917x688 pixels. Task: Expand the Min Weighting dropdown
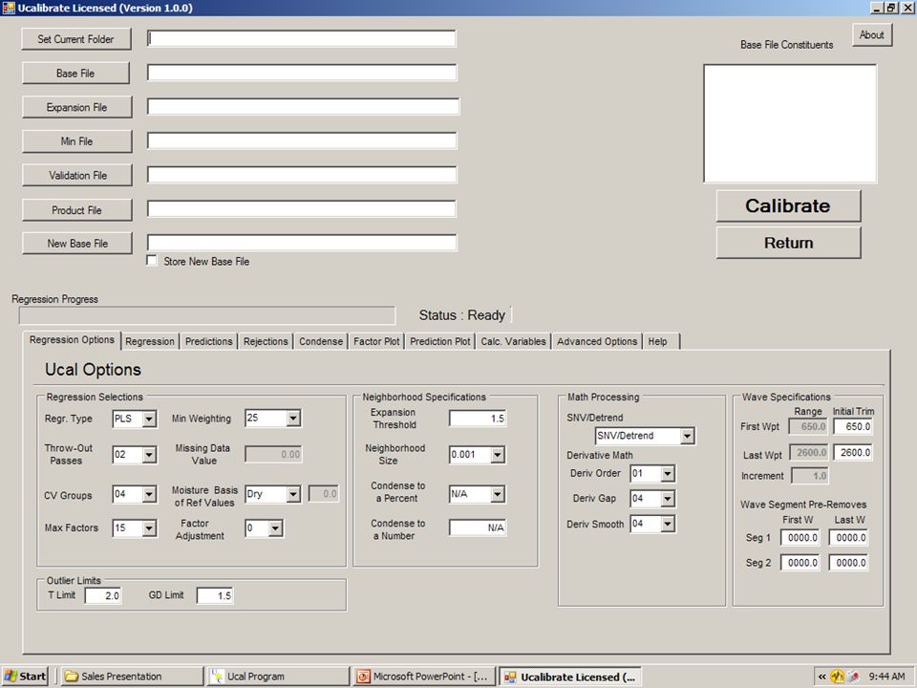tap(293, 418)
